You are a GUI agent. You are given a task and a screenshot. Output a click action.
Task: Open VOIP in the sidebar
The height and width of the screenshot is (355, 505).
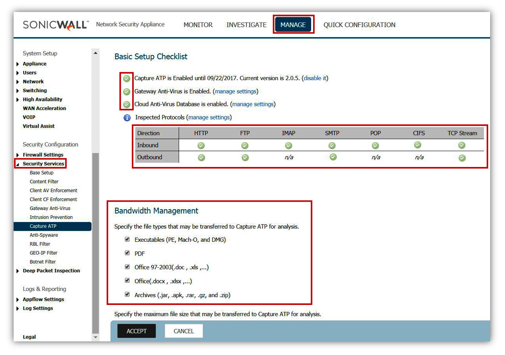[x=29, y=117]
